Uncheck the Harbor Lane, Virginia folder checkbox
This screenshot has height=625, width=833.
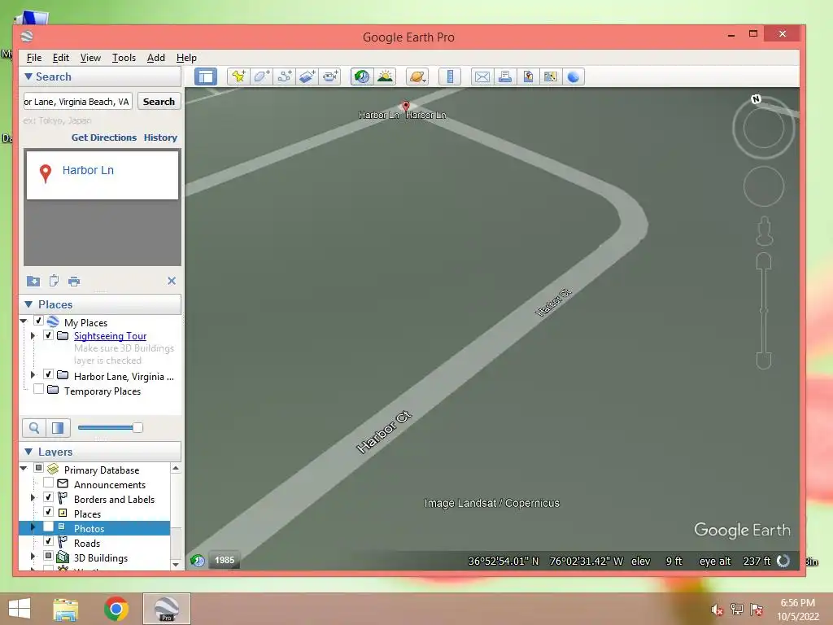point(48,374)
